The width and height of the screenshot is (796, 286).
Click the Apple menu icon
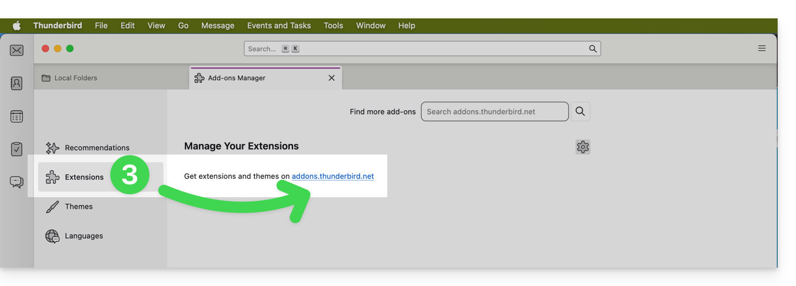click(17, 26)
